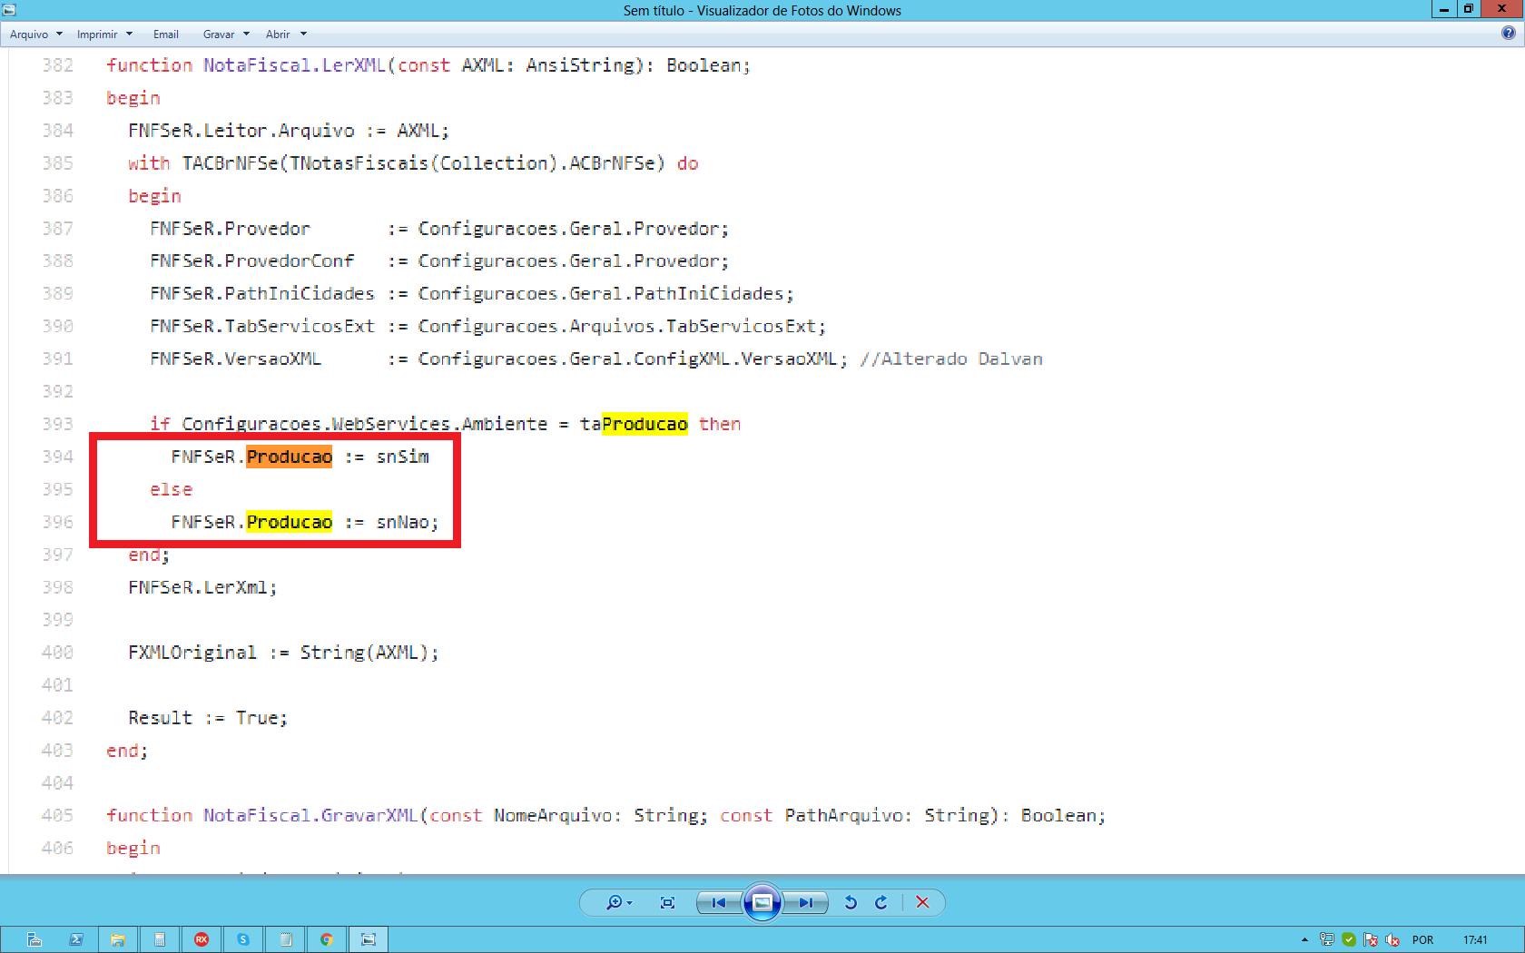This screenshot has height=953, width=1525.
Task: Click the 17:41 clock
Action: (1475, 939)
